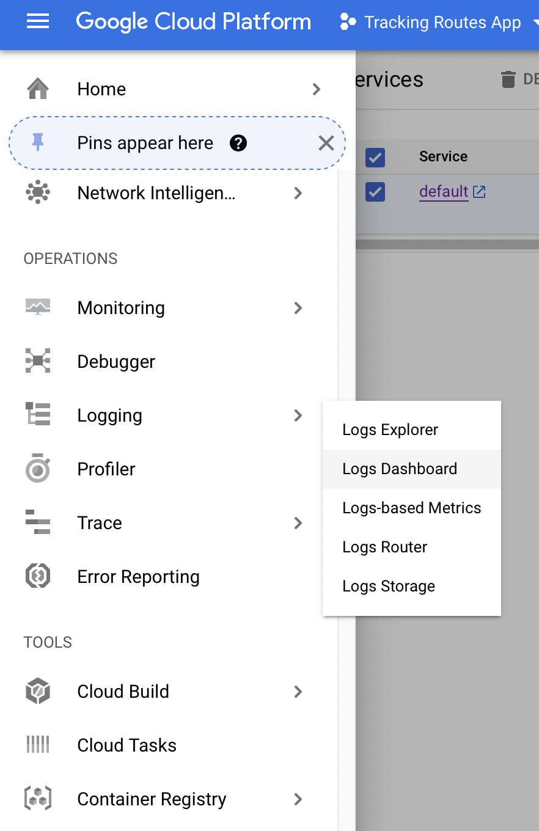Open the external link icon beside default

click(480, 192)
